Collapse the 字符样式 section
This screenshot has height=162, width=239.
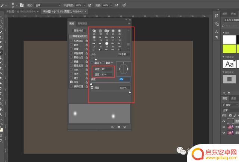(x=223, y=57)
